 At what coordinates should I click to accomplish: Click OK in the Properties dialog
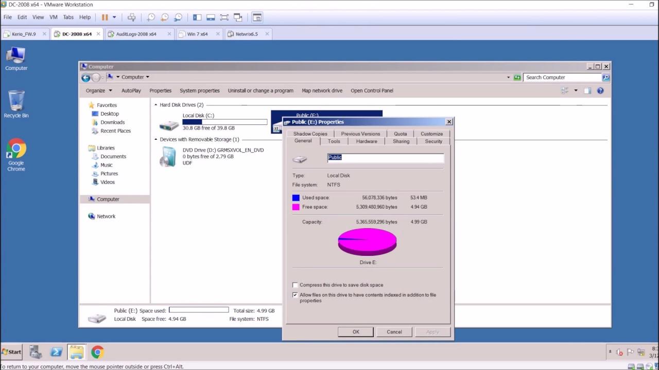(356, 332)
